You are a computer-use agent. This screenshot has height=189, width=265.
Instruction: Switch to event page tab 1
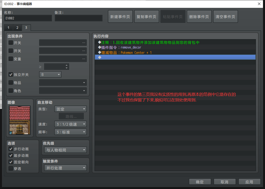click(x=8, y=28)
